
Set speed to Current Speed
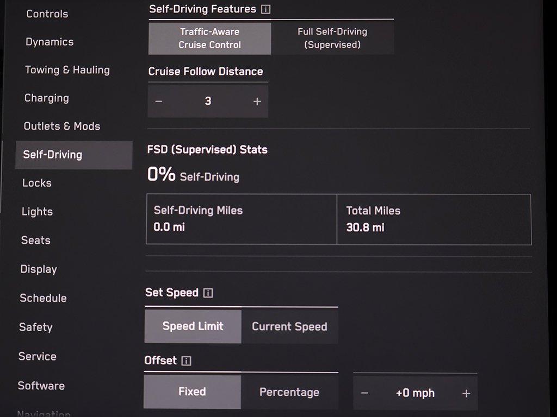[x=289, y=326]
